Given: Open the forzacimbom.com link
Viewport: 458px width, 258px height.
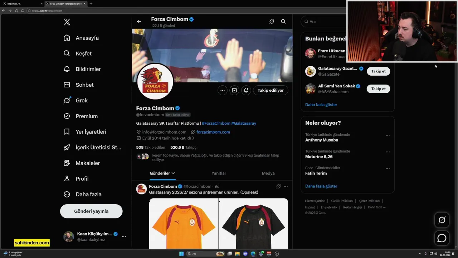Looking at the screenshot, I should point(213,132).
